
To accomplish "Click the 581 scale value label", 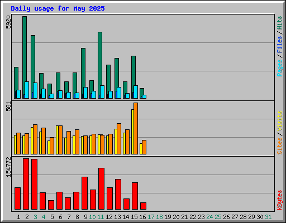I will click(x=8, y=106).
